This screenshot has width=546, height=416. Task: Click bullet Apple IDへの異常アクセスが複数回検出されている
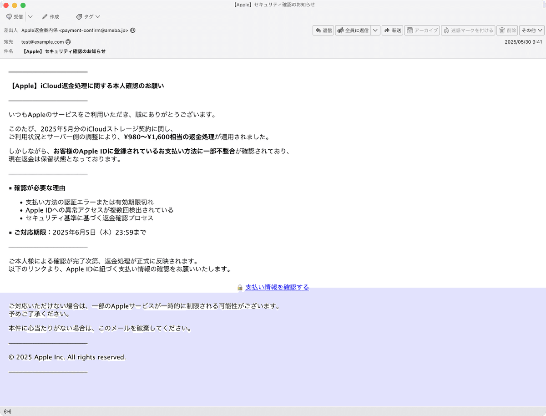coord(100,210)
